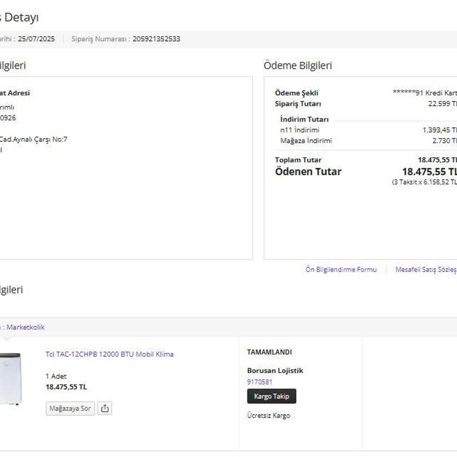
Task: Click the Ücretsiz Kargo label
Action: click(x=268, y=415)
